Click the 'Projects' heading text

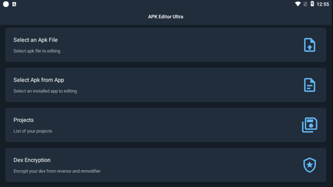click(23, 120)
